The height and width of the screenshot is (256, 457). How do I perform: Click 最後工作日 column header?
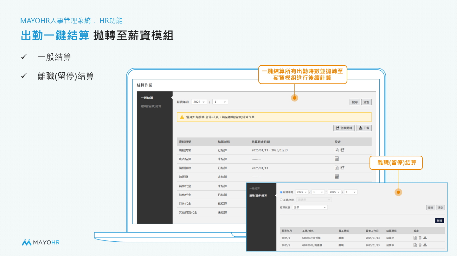(x=372, y=231)
